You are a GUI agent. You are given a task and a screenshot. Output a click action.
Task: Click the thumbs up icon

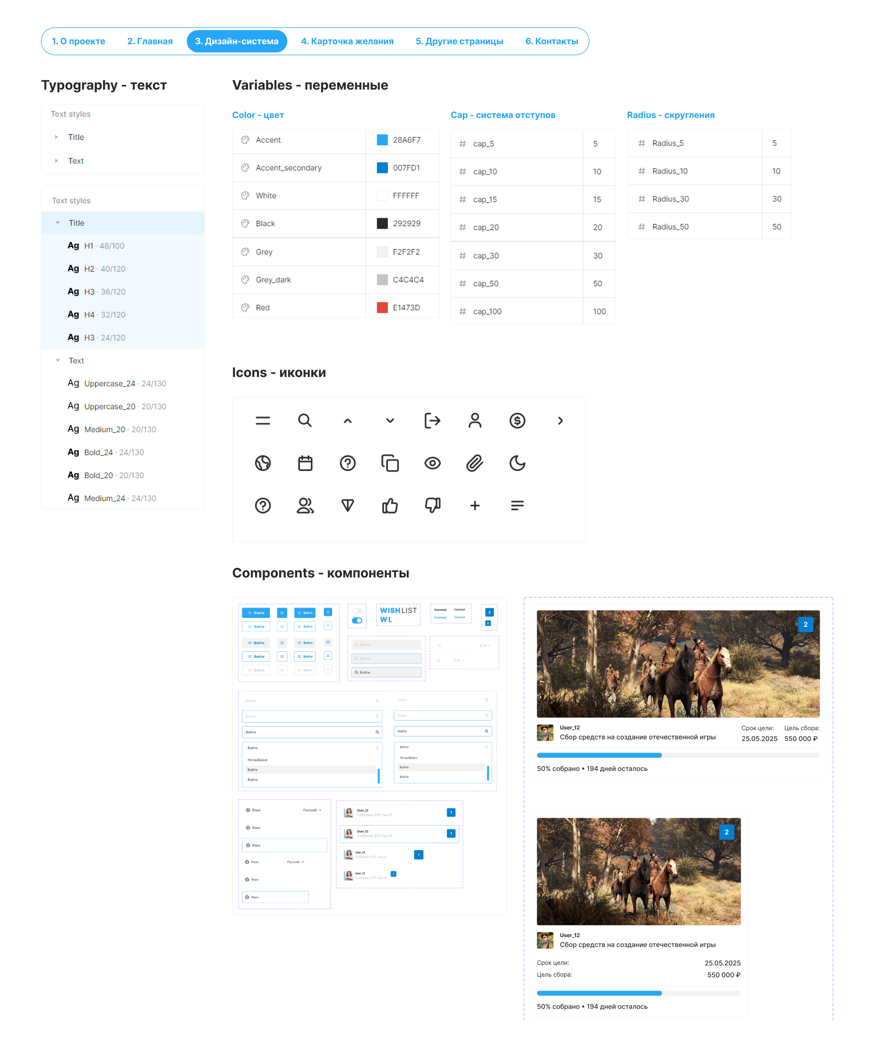[390, 506]
